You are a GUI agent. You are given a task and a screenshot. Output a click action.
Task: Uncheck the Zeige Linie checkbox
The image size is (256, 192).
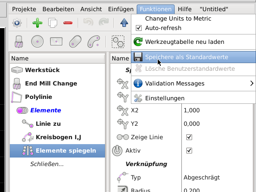pyautogui.click(x=189, y=137)
